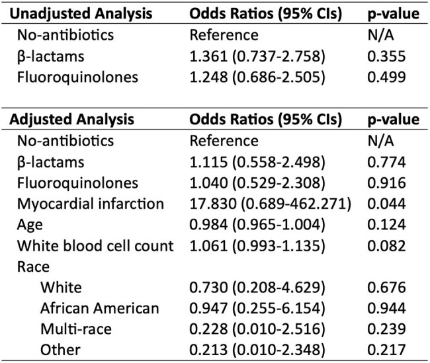
Task: Select Age odds ratio 0.984 cell
Action: pos(257,225)
